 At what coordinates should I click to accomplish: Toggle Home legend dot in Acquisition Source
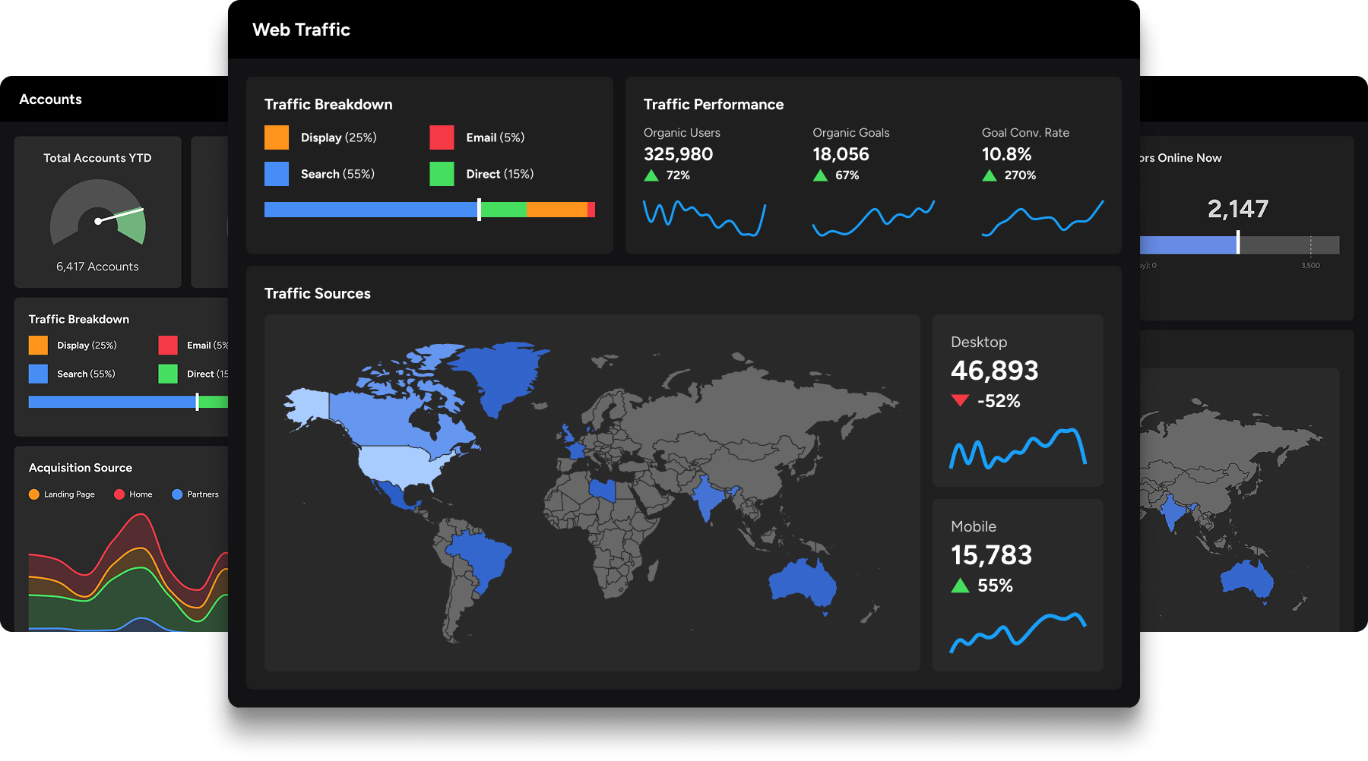tap(119, 494)
